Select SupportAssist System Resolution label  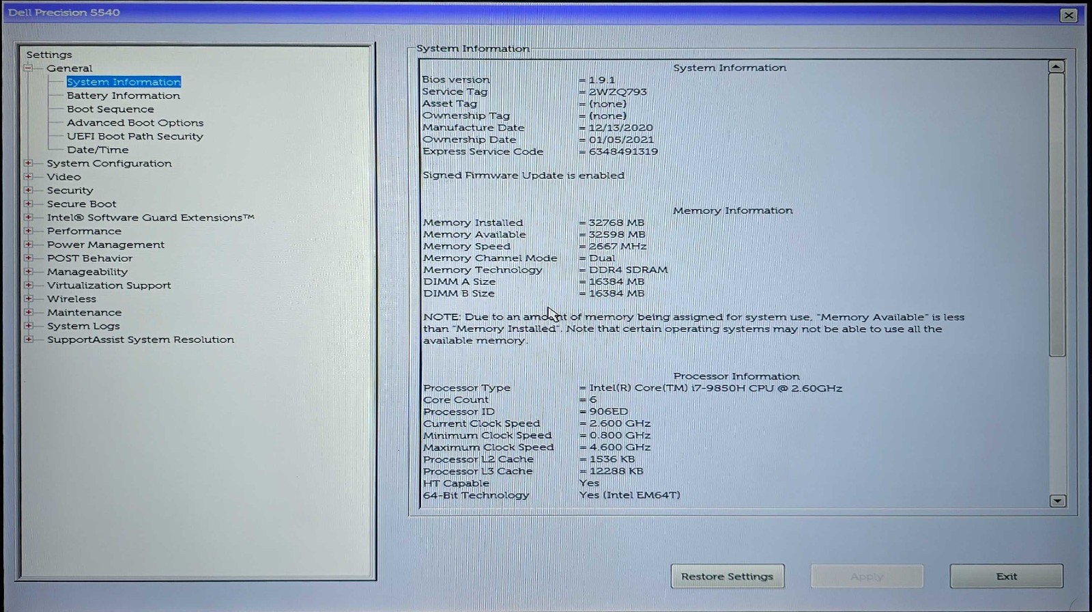pyautogui.click(x=141, y=339)
